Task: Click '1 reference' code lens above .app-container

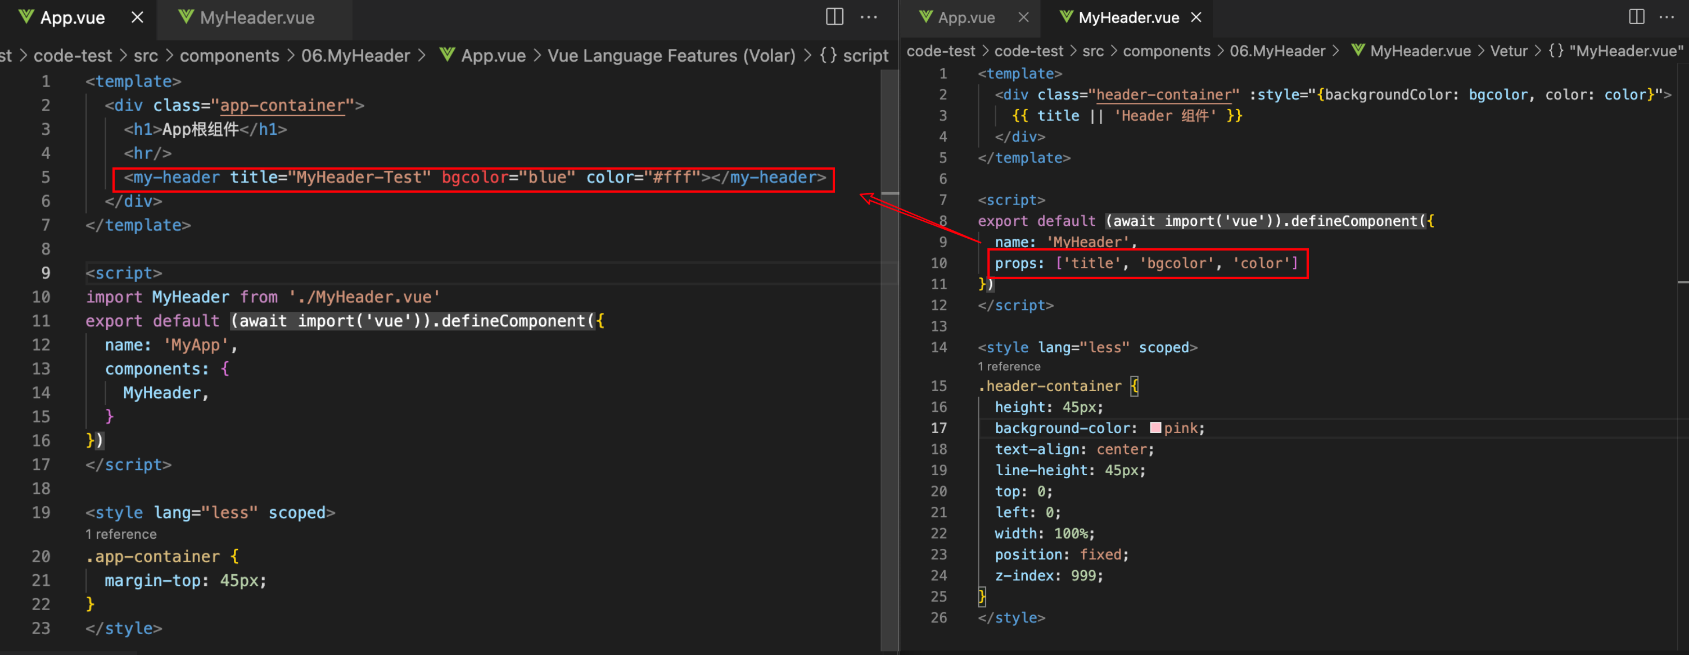Action: click(x=121, y=534)
